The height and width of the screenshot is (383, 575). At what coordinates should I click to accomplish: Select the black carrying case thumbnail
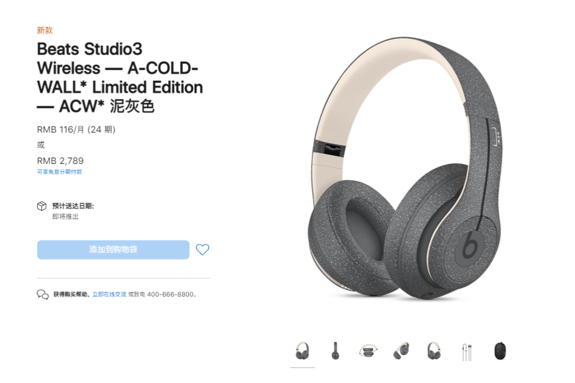click(x=500, y=351)
